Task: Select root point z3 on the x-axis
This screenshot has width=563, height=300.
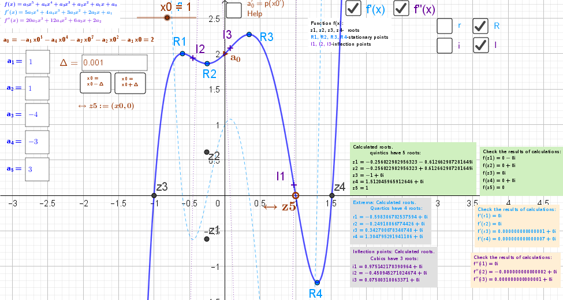Action: pos(154,195)
